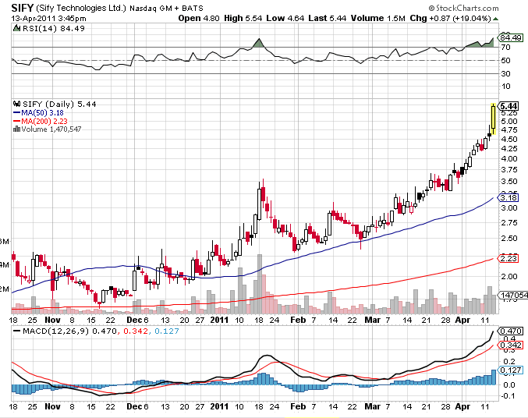Screen dimensions: 528x418
Task: Click the Volume 1,470,547 legend text
Action: click(51, 129)
